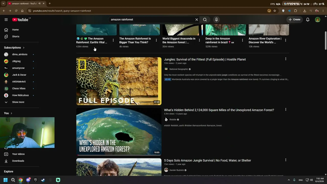
Task: Start voice search with the microphone icon
Action: click(216, 20)
